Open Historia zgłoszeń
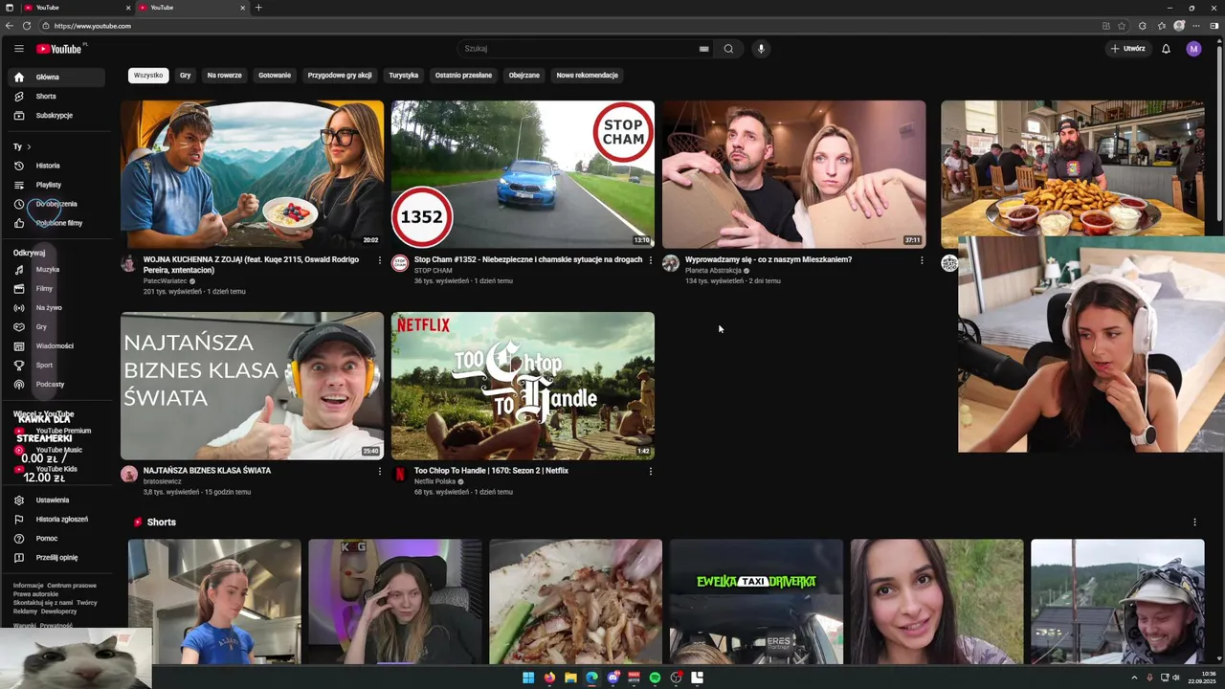The image size is (1225, 689). [x=57, y=519]
